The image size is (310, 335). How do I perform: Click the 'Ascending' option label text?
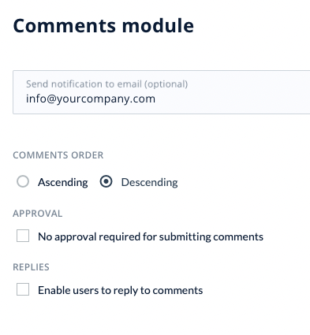[63, 182]
